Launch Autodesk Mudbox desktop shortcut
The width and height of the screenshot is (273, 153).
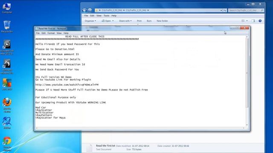(7, 67)
